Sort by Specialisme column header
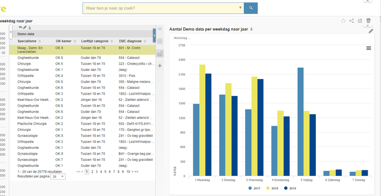The height and width of the screenshot is (196, 381). click(x=31, y=41)
